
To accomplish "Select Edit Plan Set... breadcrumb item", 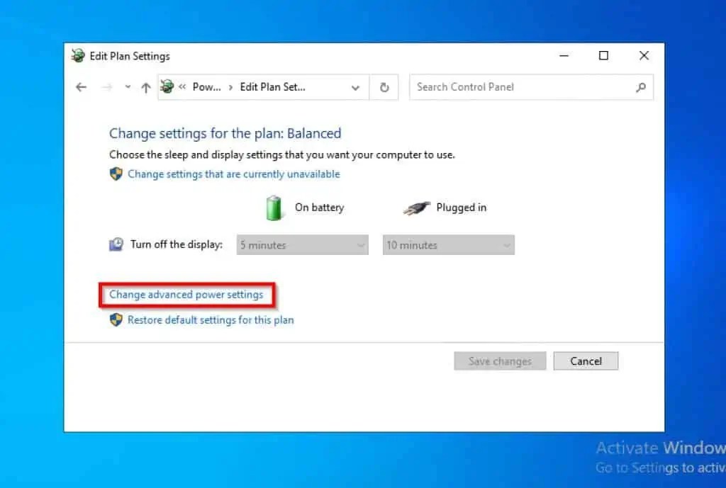I will [273, 86].
